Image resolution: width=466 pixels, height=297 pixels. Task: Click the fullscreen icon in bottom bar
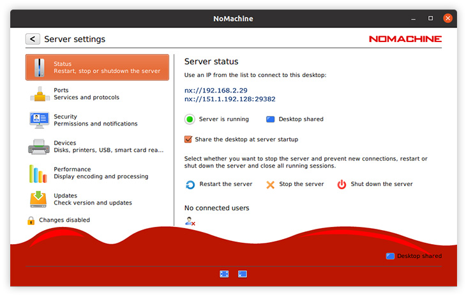click(x=224, y=274)
